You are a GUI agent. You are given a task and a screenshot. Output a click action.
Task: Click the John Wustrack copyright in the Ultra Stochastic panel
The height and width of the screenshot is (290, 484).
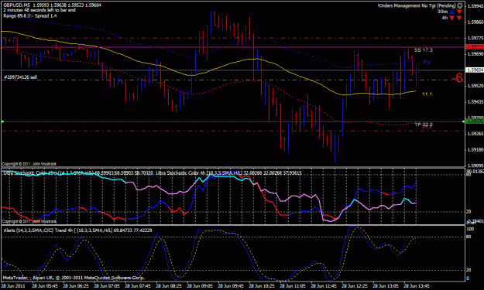click(29, 221)
